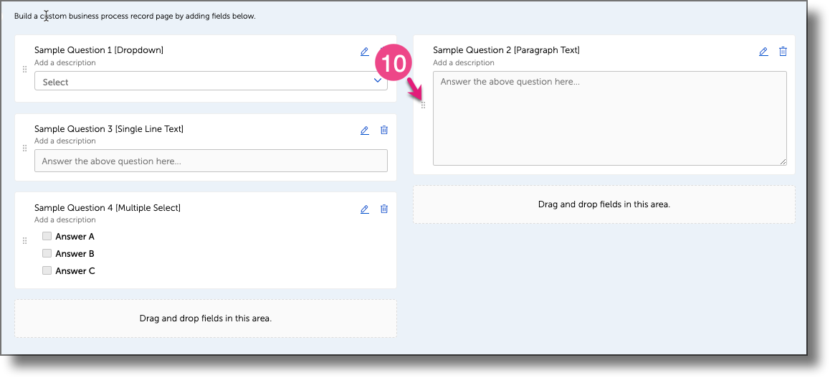Screen dimensions: 830x378
Task: Check the Answer B checkbox
Action: click(x=47, y=253)
